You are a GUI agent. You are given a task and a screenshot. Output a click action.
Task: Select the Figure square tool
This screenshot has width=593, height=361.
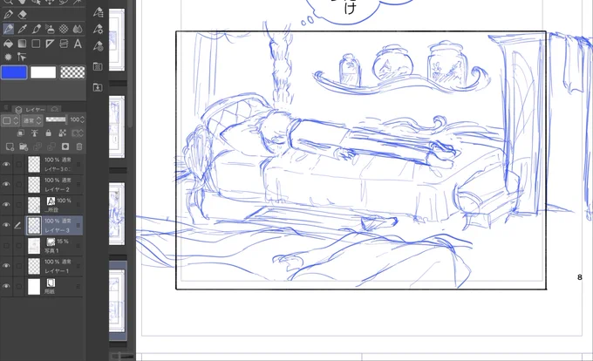click(36, 44)
